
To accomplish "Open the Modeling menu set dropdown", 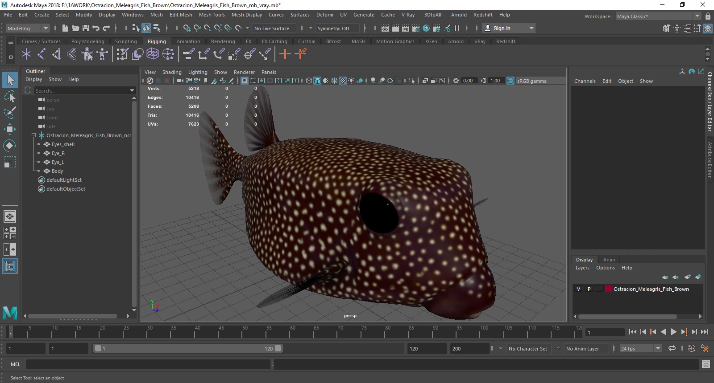I will point(28,28).
